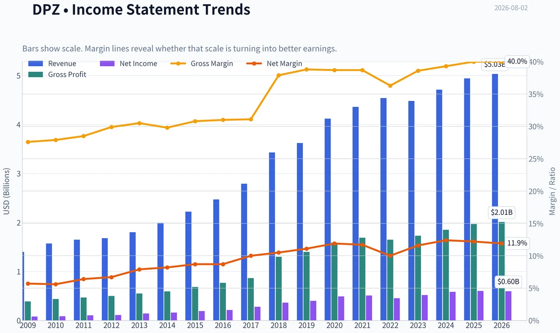Click the purple Net Income legend swatch
Image resolution: width=560 pixels, height=333 pixels.
[x=107, y=64]
